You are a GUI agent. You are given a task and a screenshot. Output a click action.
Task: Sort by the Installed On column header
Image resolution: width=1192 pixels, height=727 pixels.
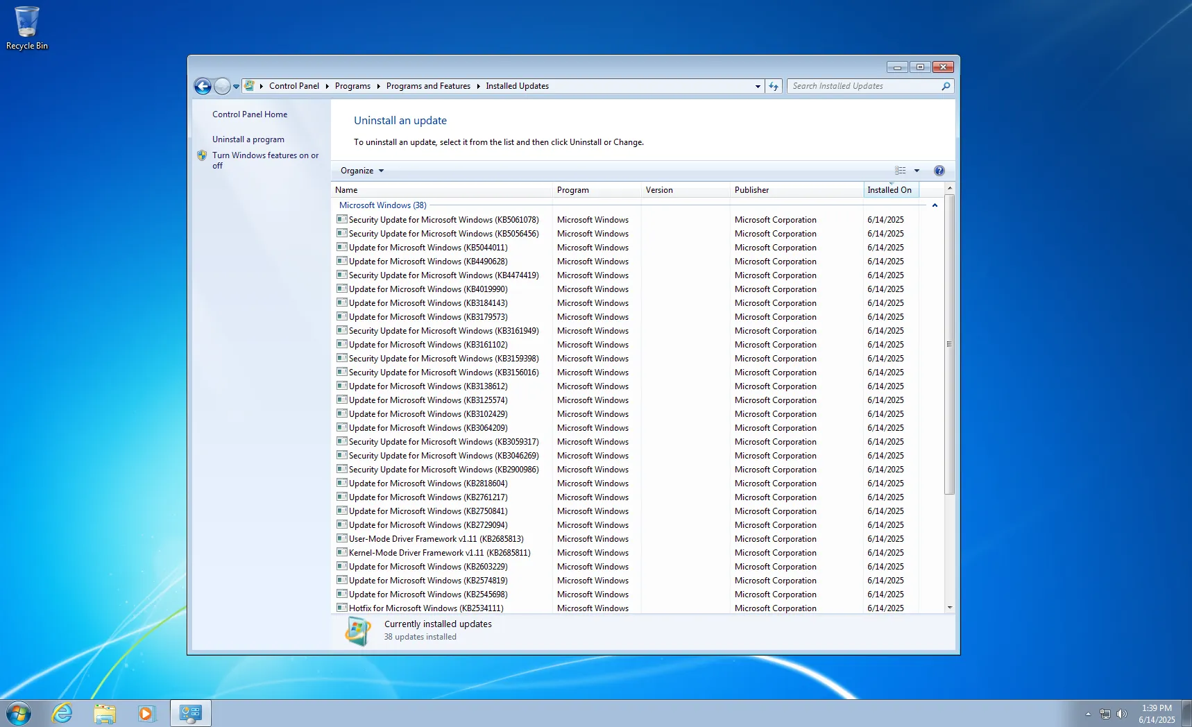[892, 190]
